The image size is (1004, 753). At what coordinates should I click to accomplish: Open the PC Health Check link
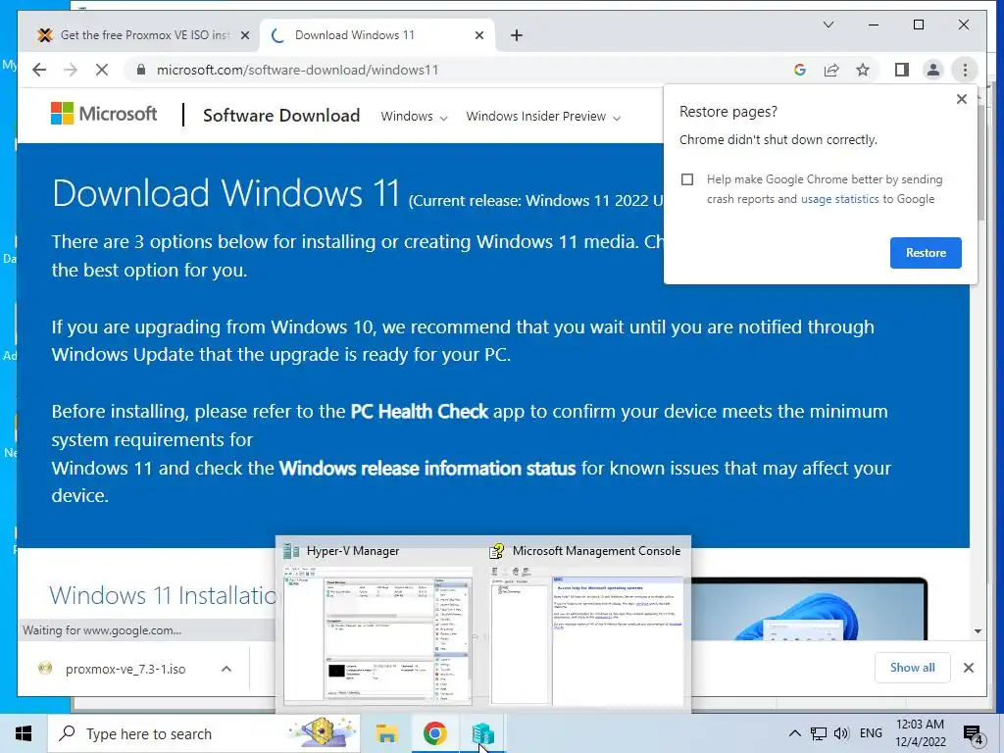(x=420, y=411)
